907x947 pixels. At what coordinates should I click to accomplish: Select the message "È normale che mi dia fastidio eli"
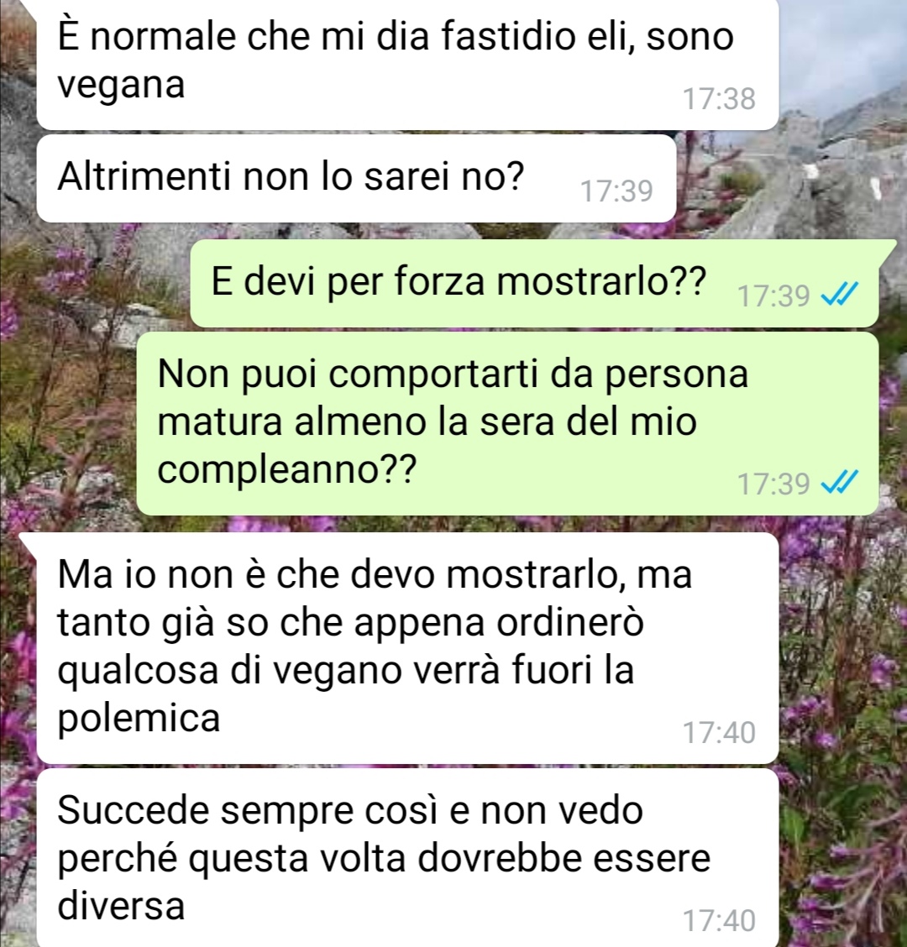[x=407, y=63]
